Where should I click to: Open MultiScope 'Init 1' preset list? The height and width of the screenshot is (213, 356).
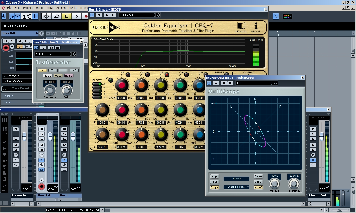point(253,83)
